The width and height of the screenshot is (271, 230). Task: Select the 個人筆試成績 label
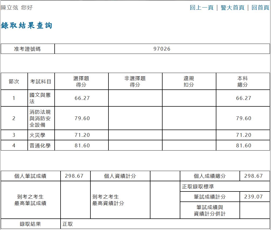coord(30,176)
